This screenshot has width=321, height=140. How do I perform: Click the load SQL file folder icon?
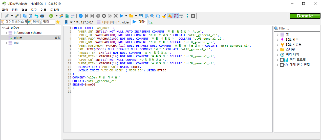click(x=131, y=16)
